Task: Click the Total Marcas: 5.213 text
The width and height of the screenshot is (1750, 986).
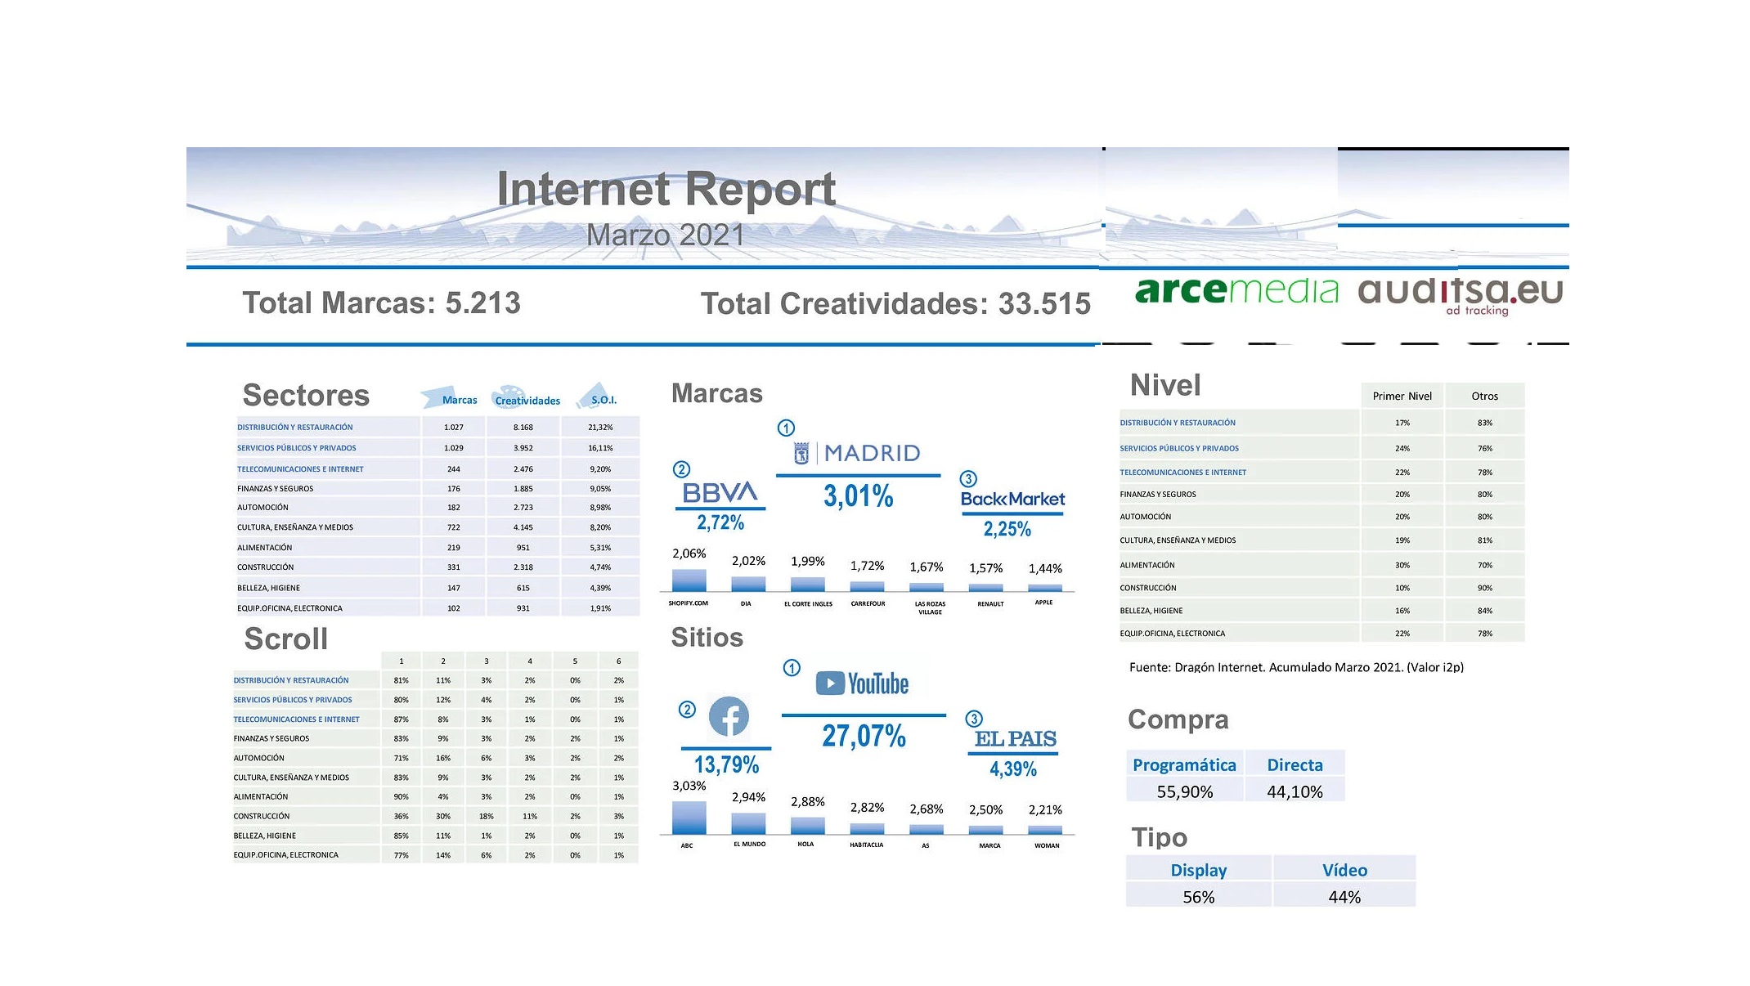Action: point(381,303)
